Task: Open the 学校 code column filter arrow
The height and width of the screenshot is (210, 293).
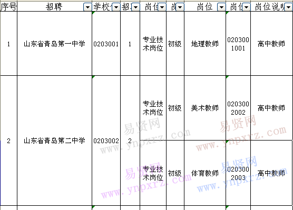Action: [x=116, y=7]
